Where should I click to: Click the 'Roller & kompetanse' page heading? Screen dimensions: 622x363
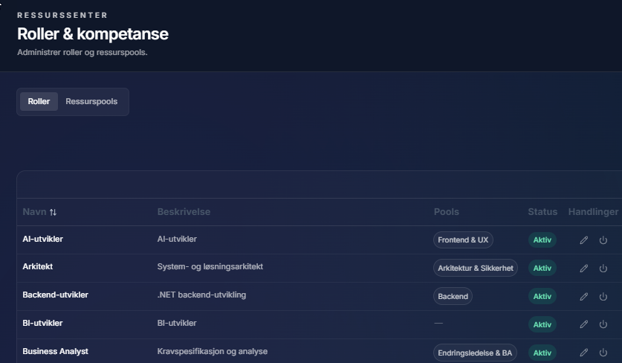point(93,34)
